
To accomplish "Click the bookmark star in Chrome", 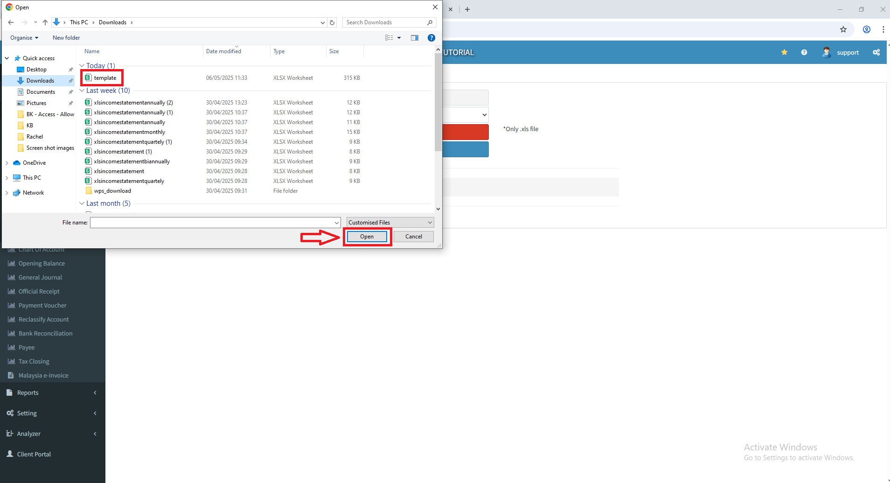I will pos(843,29).
